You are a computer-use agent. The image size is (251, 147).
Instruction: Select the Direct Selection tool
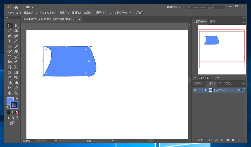tap(16, 26)
